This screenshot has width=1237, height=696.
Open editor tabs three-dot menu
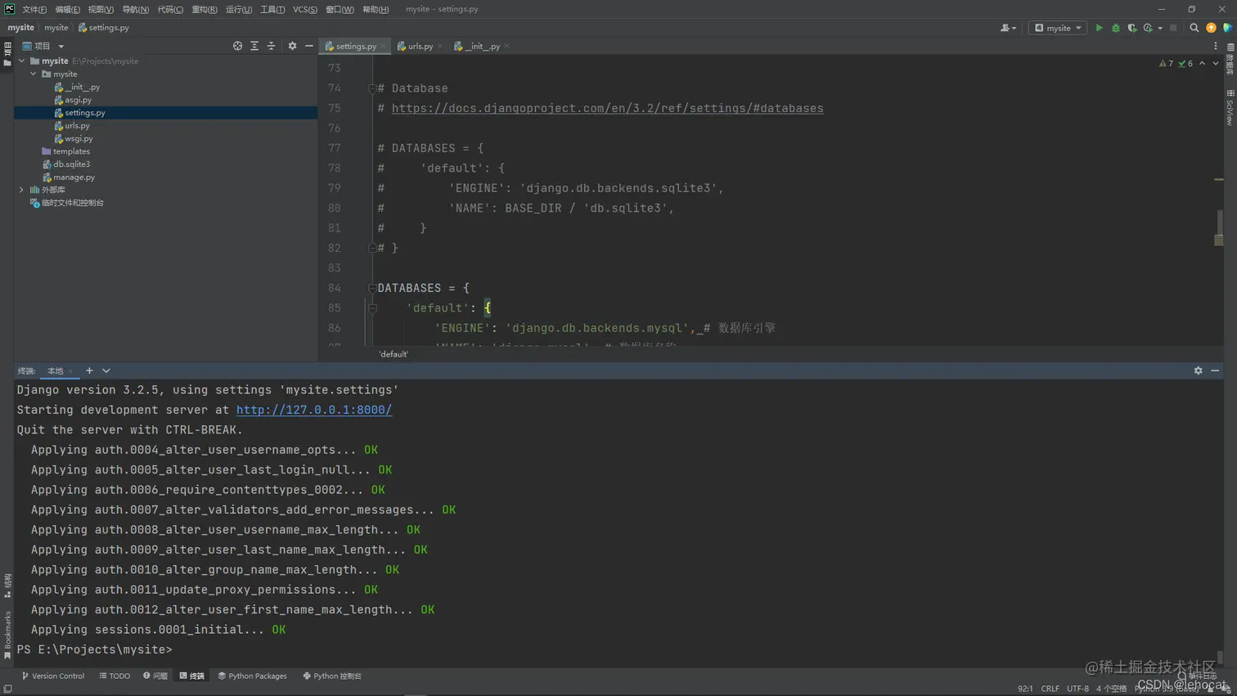point(1216,46)
